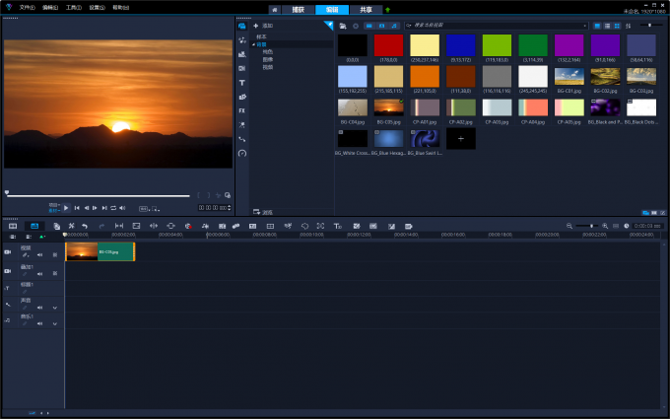Select the orange (221,105,0) color swatch

point(425,77)
